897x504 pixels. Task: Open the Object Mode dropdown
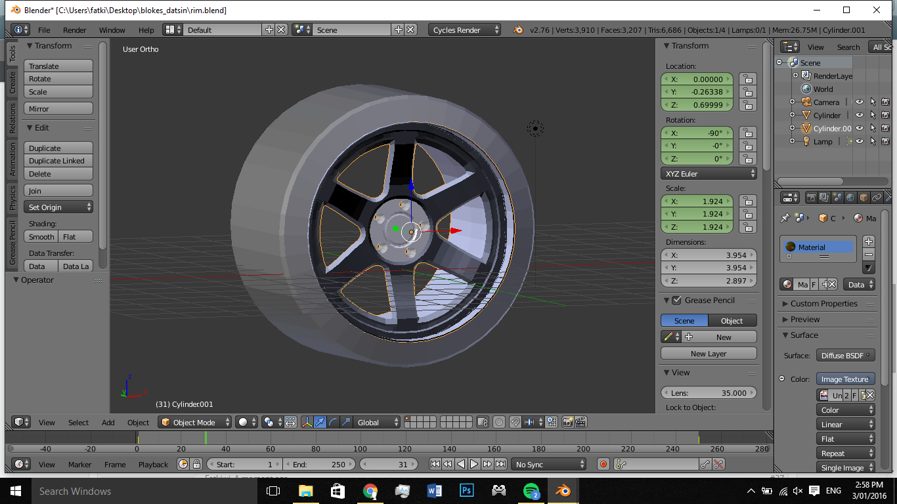tap(195, 423)
